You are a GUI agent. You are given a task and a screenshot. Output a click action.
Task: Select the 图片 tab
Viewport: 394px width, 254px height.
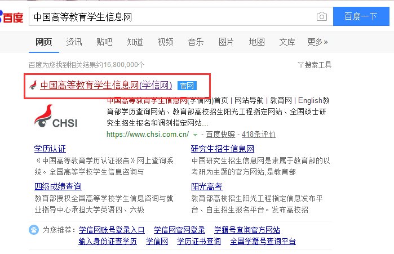point(226,42)
